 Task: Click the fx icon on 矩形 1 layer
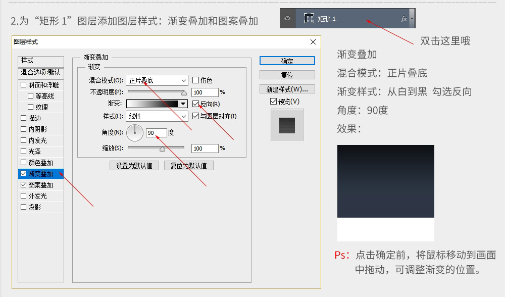click(x=404, y=19)
